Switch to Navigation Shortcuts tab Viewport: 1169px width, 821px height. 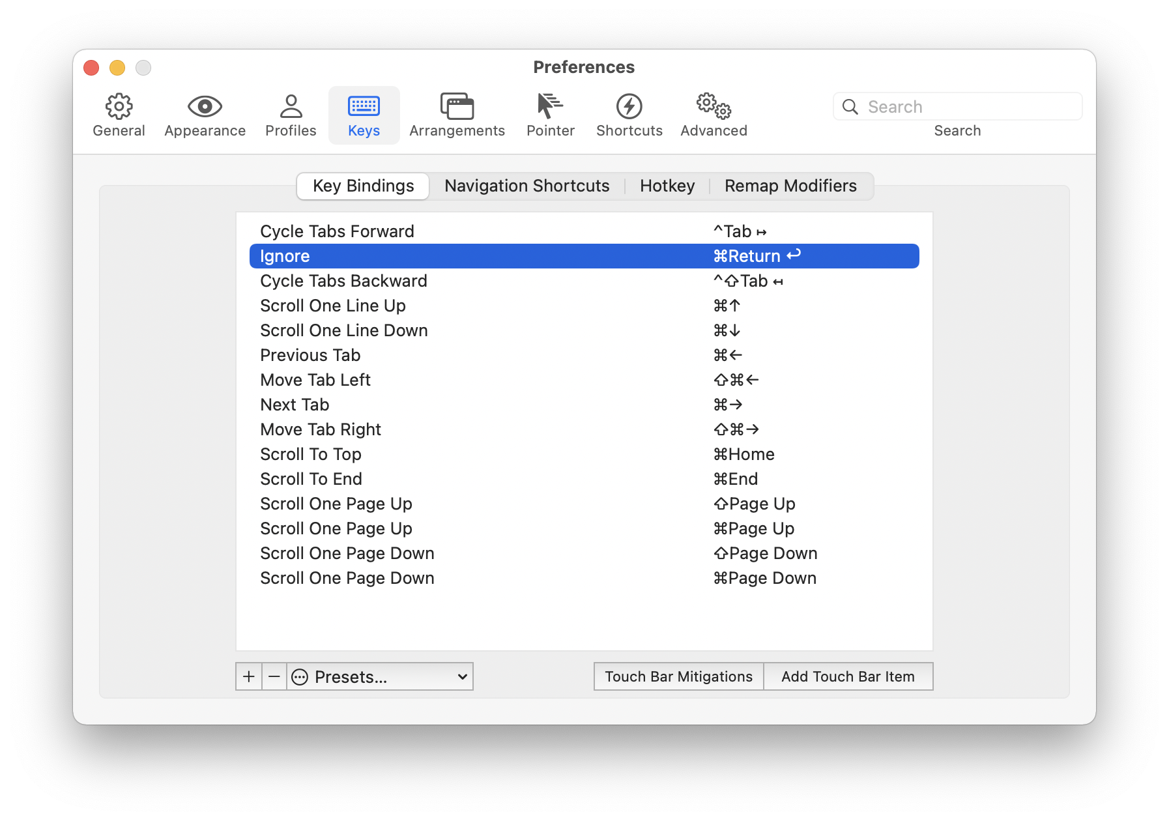pos(527,186)
